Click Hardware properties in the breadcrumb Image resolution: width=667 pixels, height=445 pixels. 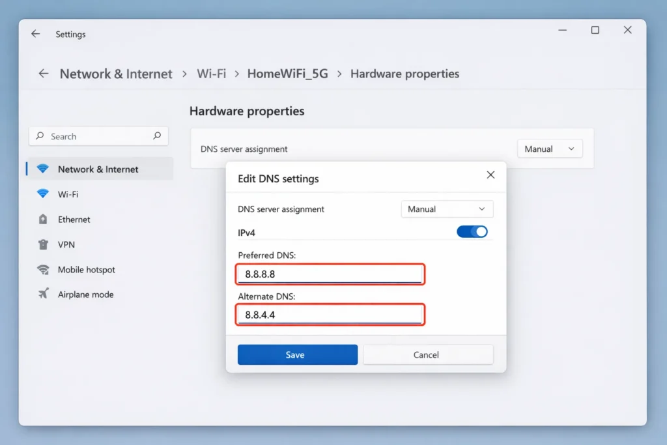coord(404,74)
